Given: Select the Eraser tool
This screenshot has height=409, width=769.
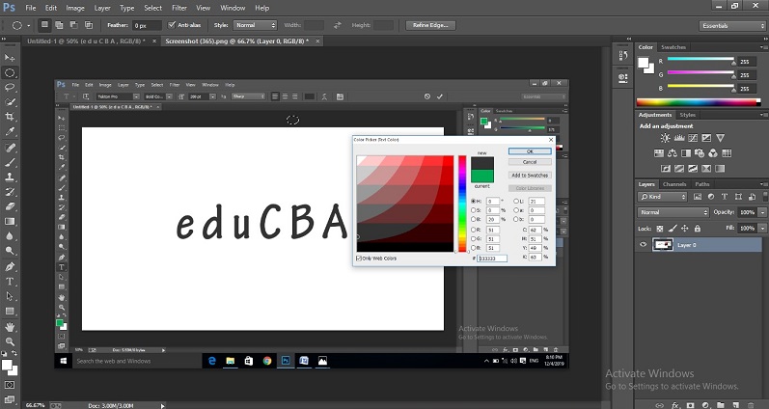Looking at the screenshot, I should coord(10,206).
